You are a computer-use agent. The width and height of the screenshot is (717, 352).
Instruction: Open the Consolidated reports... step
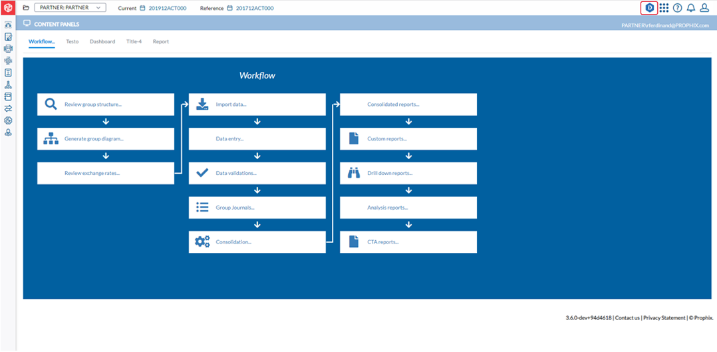tap(408, 104)
